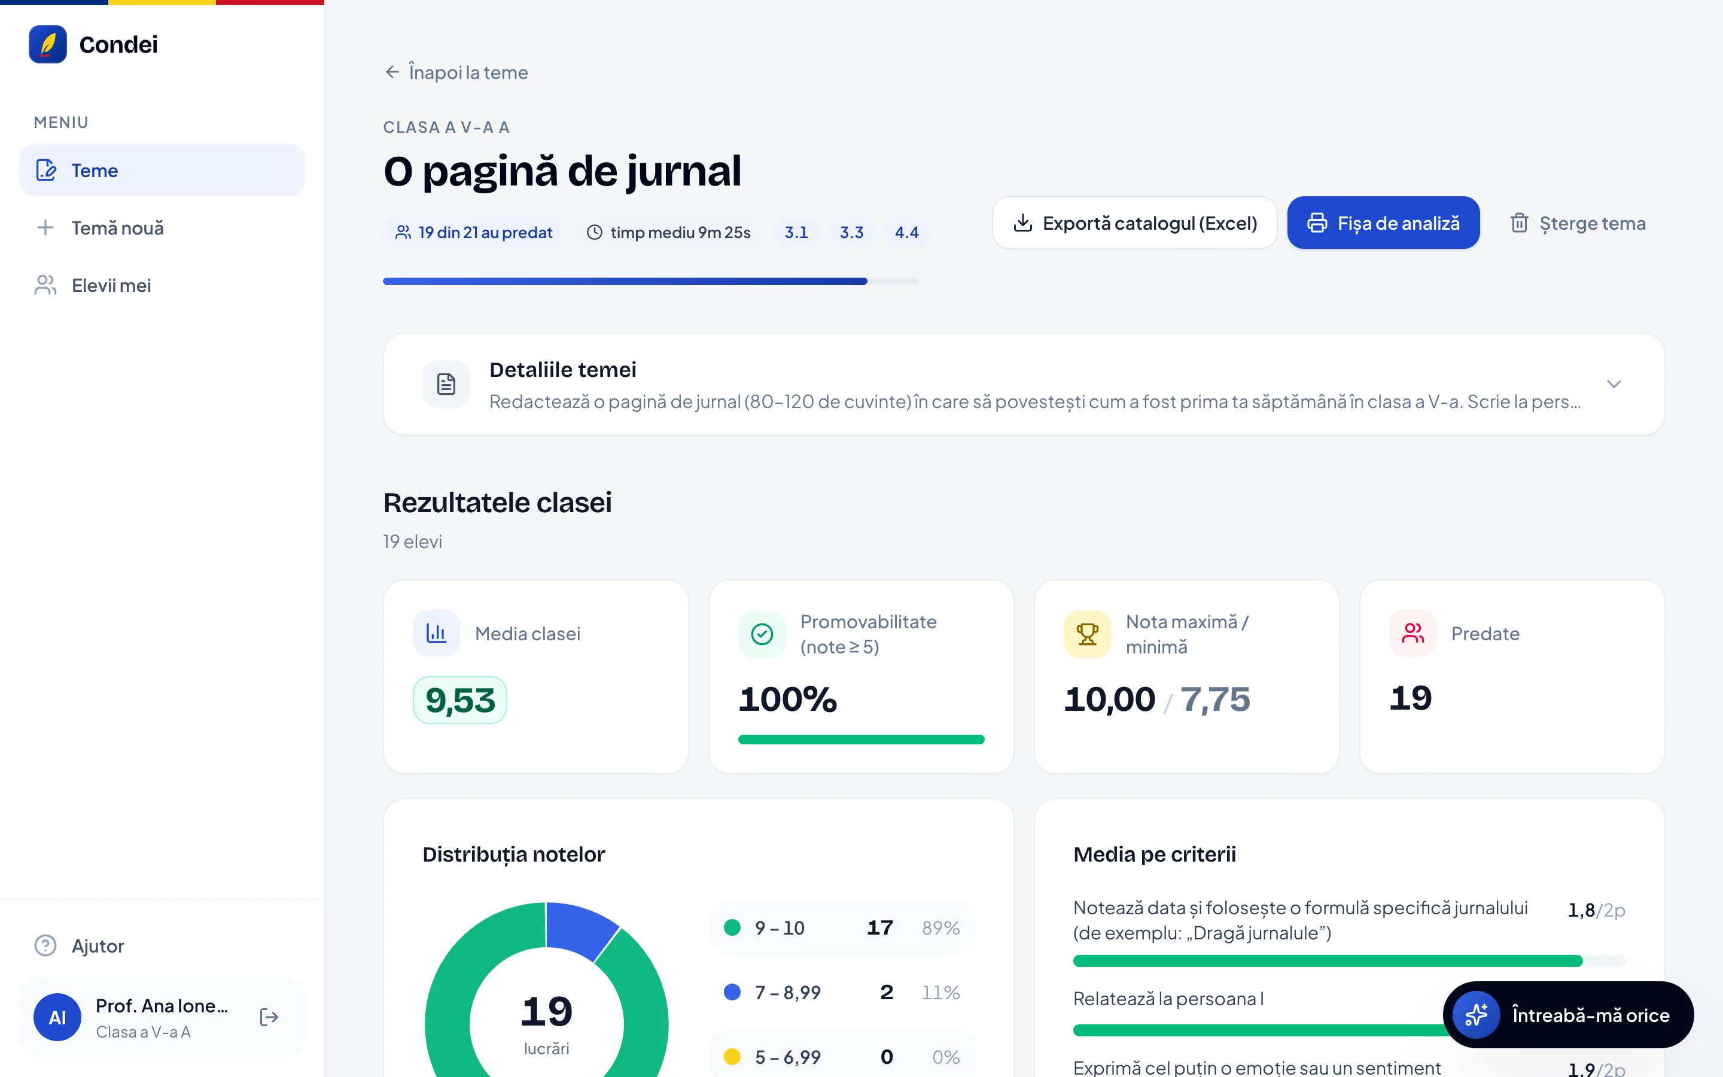
Task: Click the AI profile avatar circle
Action: click(57, 1017)
